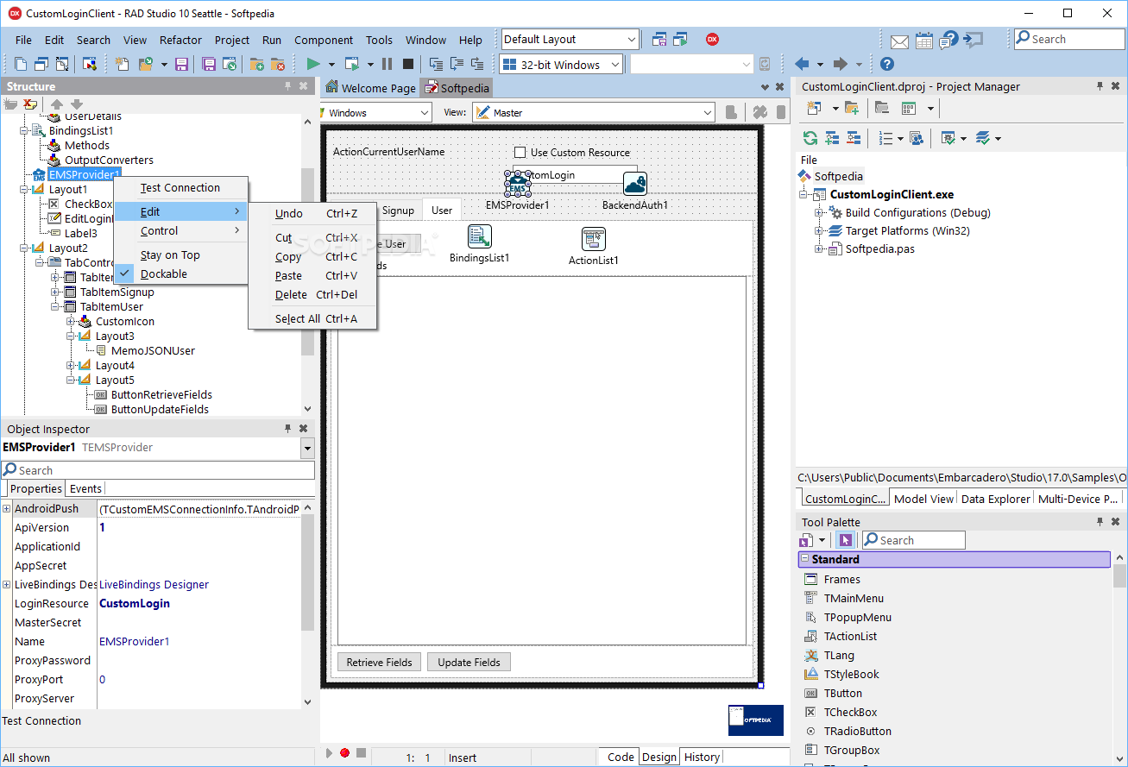Click the Expand all nodes icon in Project Manager

[832, 138]
